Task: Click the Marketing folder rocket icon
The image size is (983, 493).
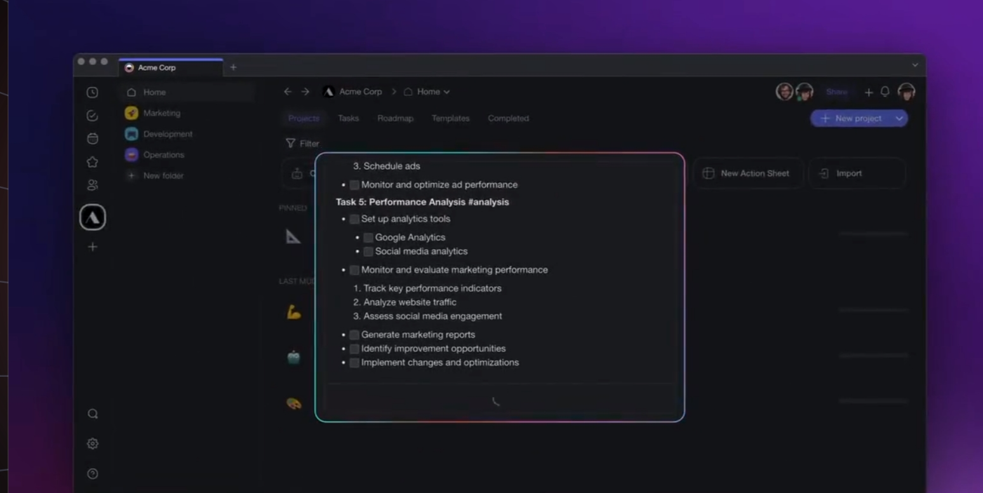Action: tap(131, 113)
